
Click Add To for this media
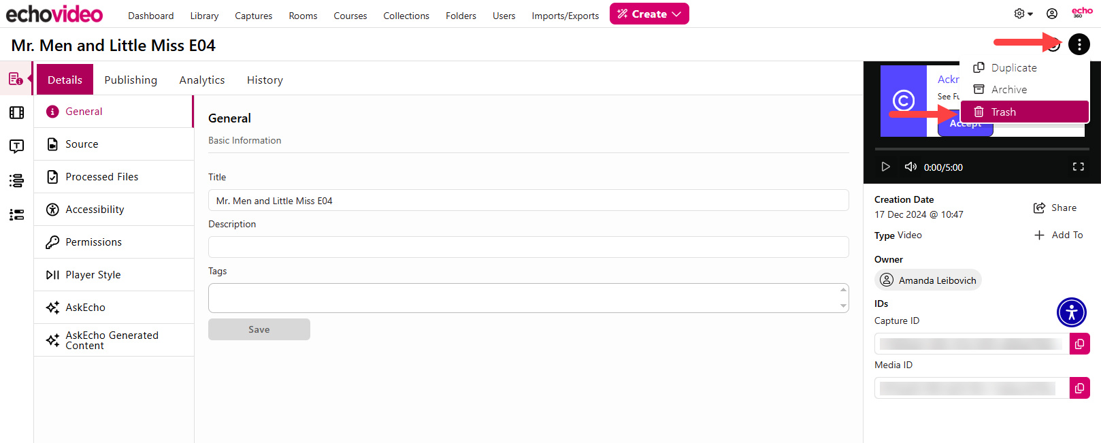pos(1058,235)
